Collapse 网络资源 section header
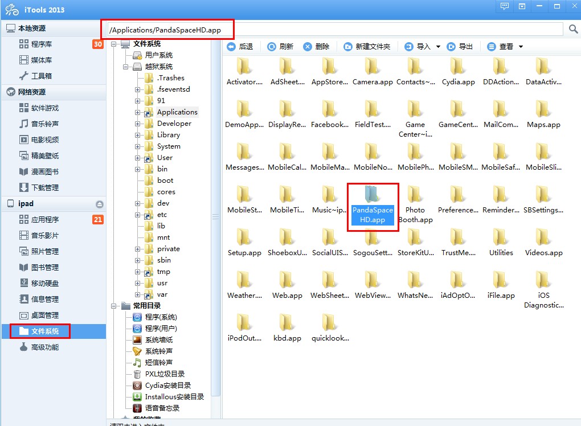Viewport: 581px width, 426px height. (x=53, y=92)
